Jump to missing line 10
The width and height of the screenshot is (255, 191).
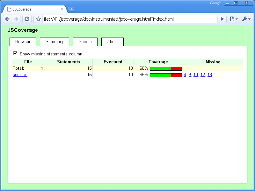point(196,75)
